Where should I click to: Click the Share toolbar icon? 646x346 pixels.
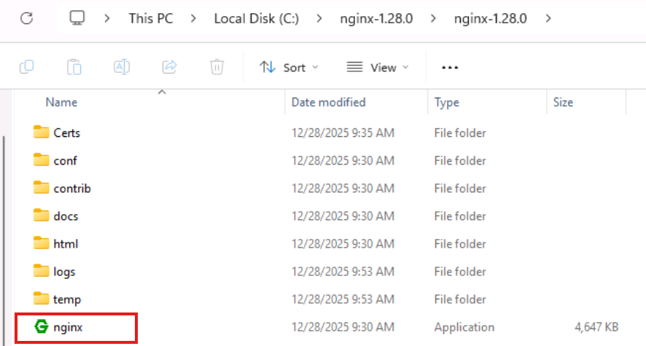[169, 66]
